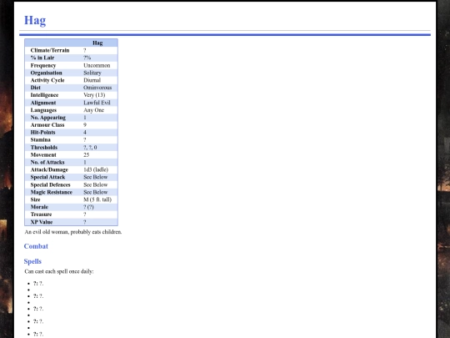Select the Organisation value Solitary

[92, 73]
